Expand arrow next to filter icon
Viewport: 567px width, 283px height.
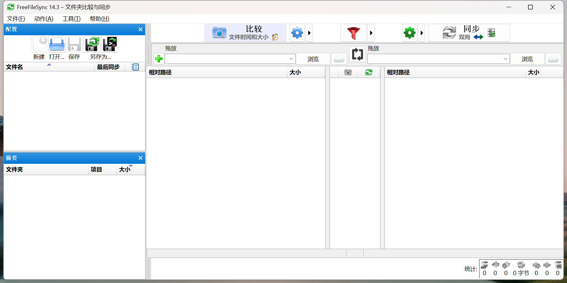[371, 33]
